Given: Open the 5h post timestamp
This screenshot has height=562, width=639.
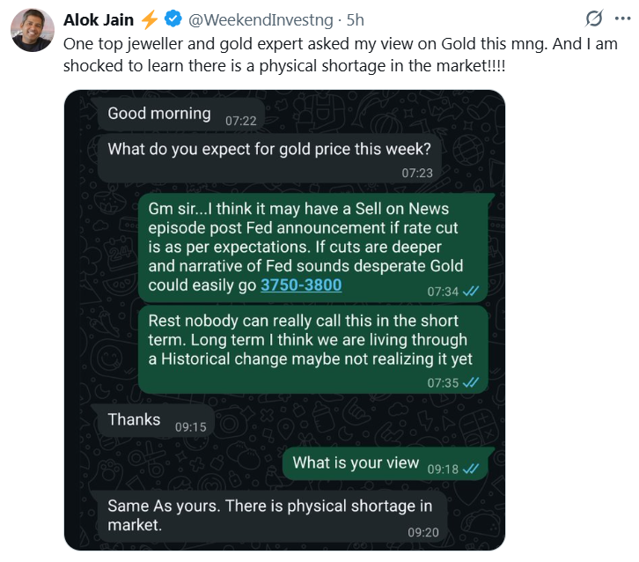Looking at the screenshot, I should tap(355, 19).
